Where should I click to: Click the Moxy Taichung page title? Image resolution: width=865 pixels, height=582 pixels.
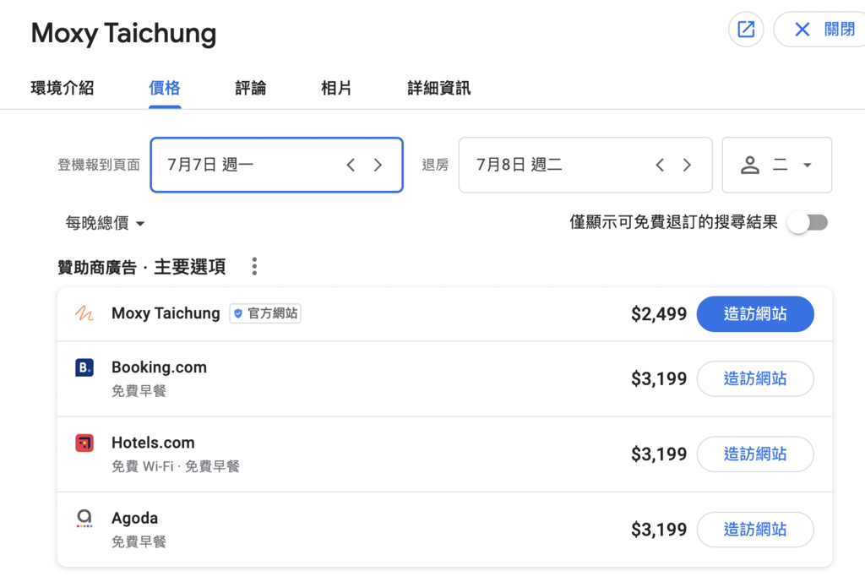click(x=123, y=33)
